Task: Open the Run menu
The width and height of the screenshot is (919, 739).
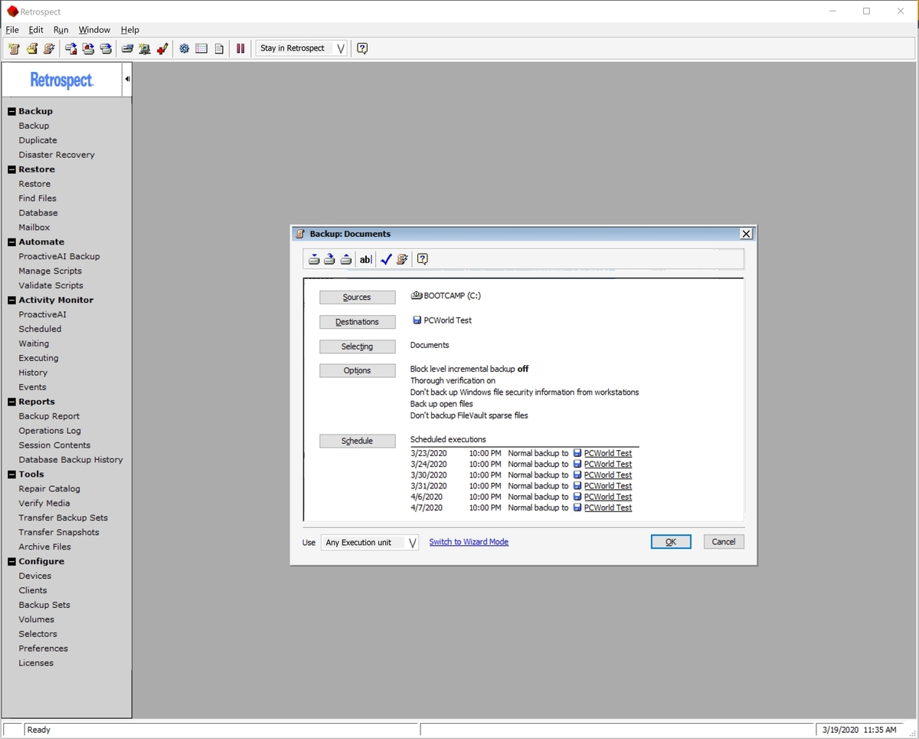Action: (61, 30)
